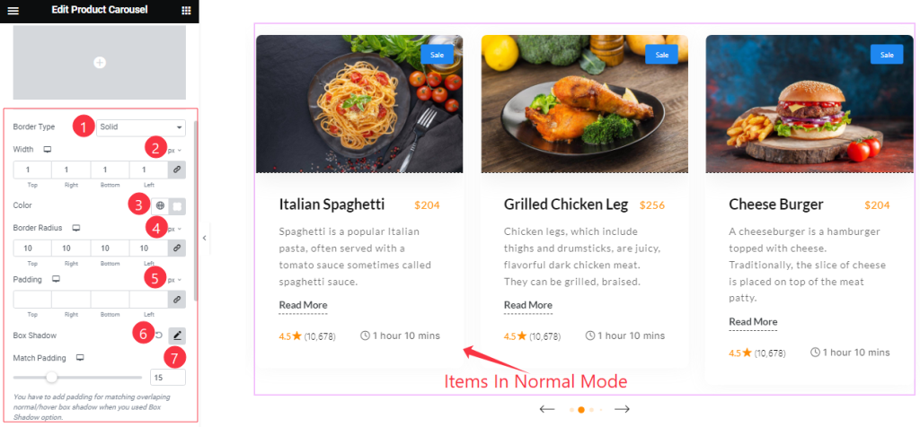
Task: Collapse the editor panel with side chevron
Action: coord(204,238)
